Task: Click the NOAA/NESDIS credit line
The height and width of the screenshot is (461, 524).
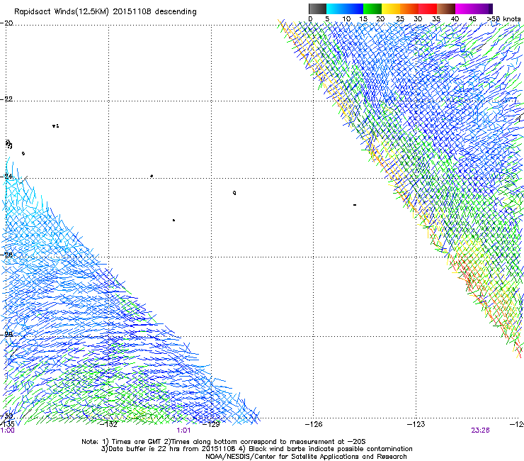Action: [306, 457]
